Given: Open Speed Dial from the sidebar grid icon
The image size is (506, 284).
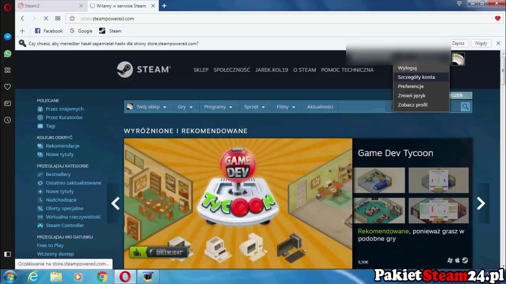Looking at the screenshot, I should tap(8, 70).
